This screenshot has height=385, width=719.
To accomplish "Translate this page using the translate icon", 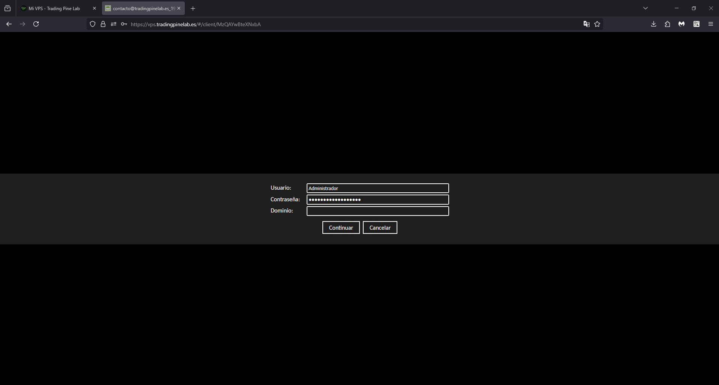I will (x=587, y=24).
